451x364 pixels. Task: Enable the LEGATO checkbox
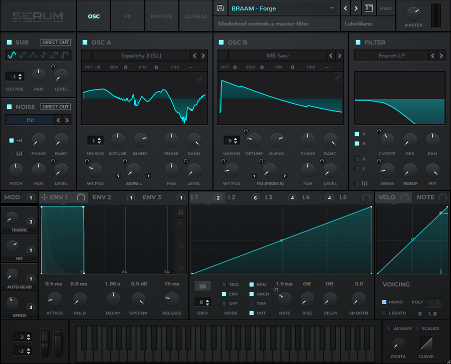[x=384, y=313]
